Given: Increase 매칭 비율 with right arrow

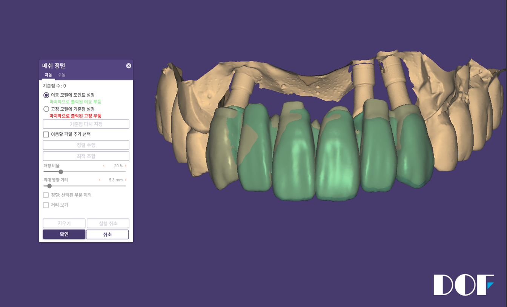Looking at the screenshot, I should (126, 166).
